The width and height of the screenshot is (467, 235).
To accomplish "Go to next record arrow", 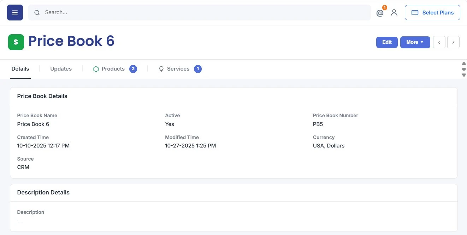I will click(x=453, y=42).
